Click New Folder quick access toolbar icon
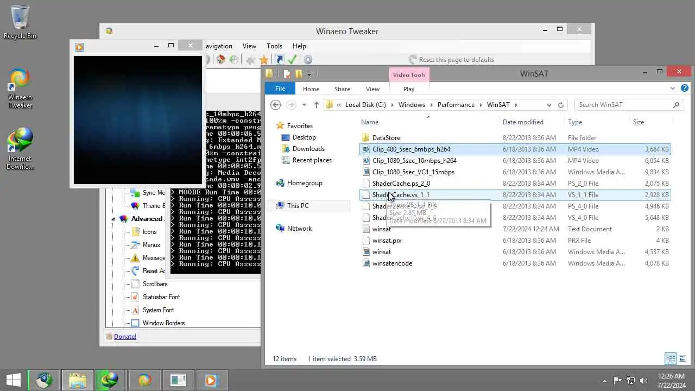695x391 pixels. [298, 74]
